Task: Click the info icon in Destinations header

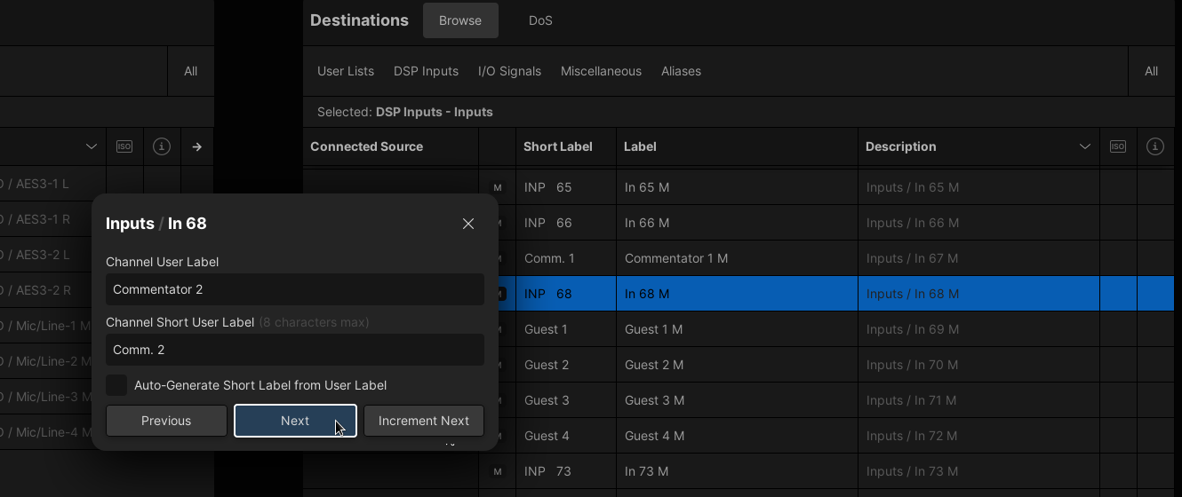Action: pyautogui.click(x=1155, y=146)
